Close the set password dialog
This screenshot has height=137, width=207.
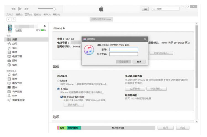pyautogui.click(x=145, y=39)
